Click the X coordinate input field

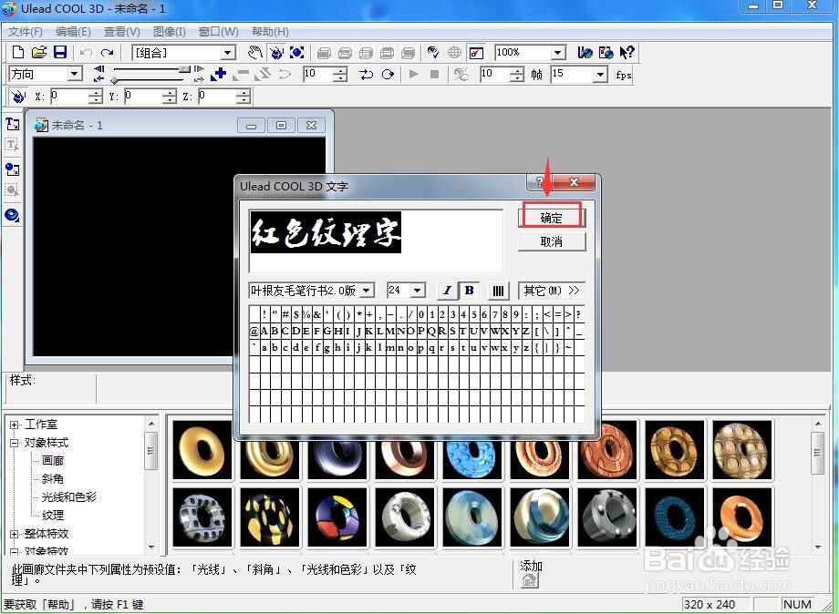[69, 97]
